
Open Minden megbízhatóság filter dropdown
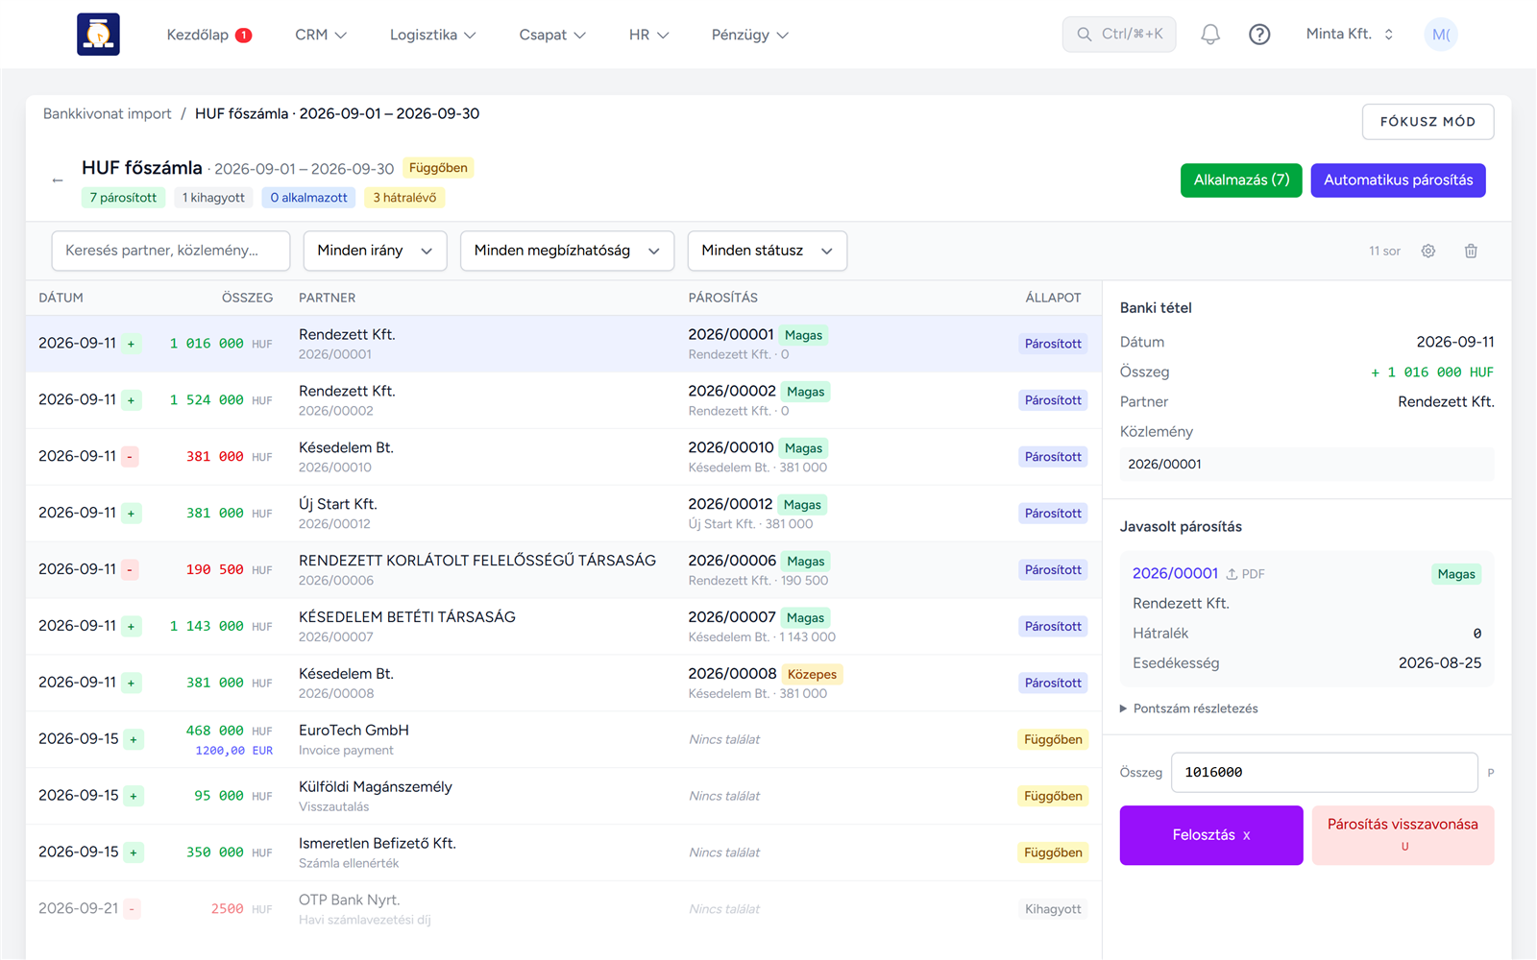[567, 251]
